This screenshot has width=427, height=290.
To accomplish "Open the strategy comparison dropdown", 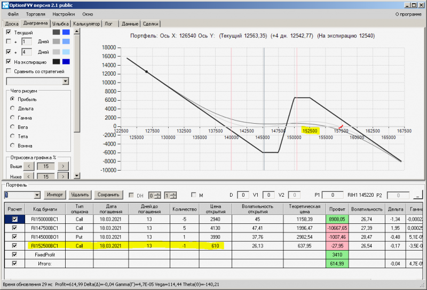I will pos(65,81).
